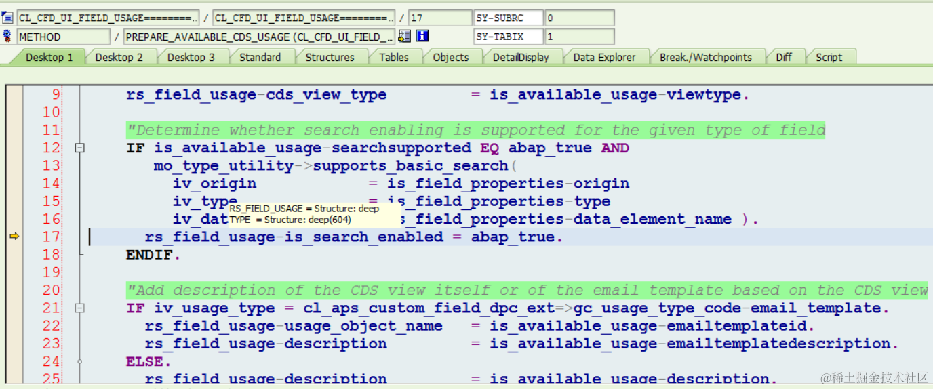Screen dimensions: 933x389
Task: Click the SY-SUBRC label field
Action: [509, 18]
